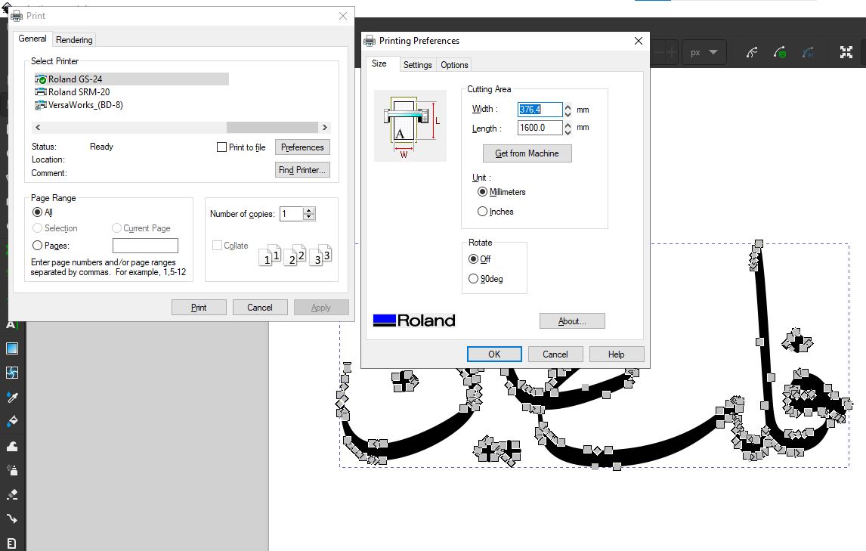Screen dimensions: 866x551
Task: Increase Length with the up arrow
Action: click(568, 125)
